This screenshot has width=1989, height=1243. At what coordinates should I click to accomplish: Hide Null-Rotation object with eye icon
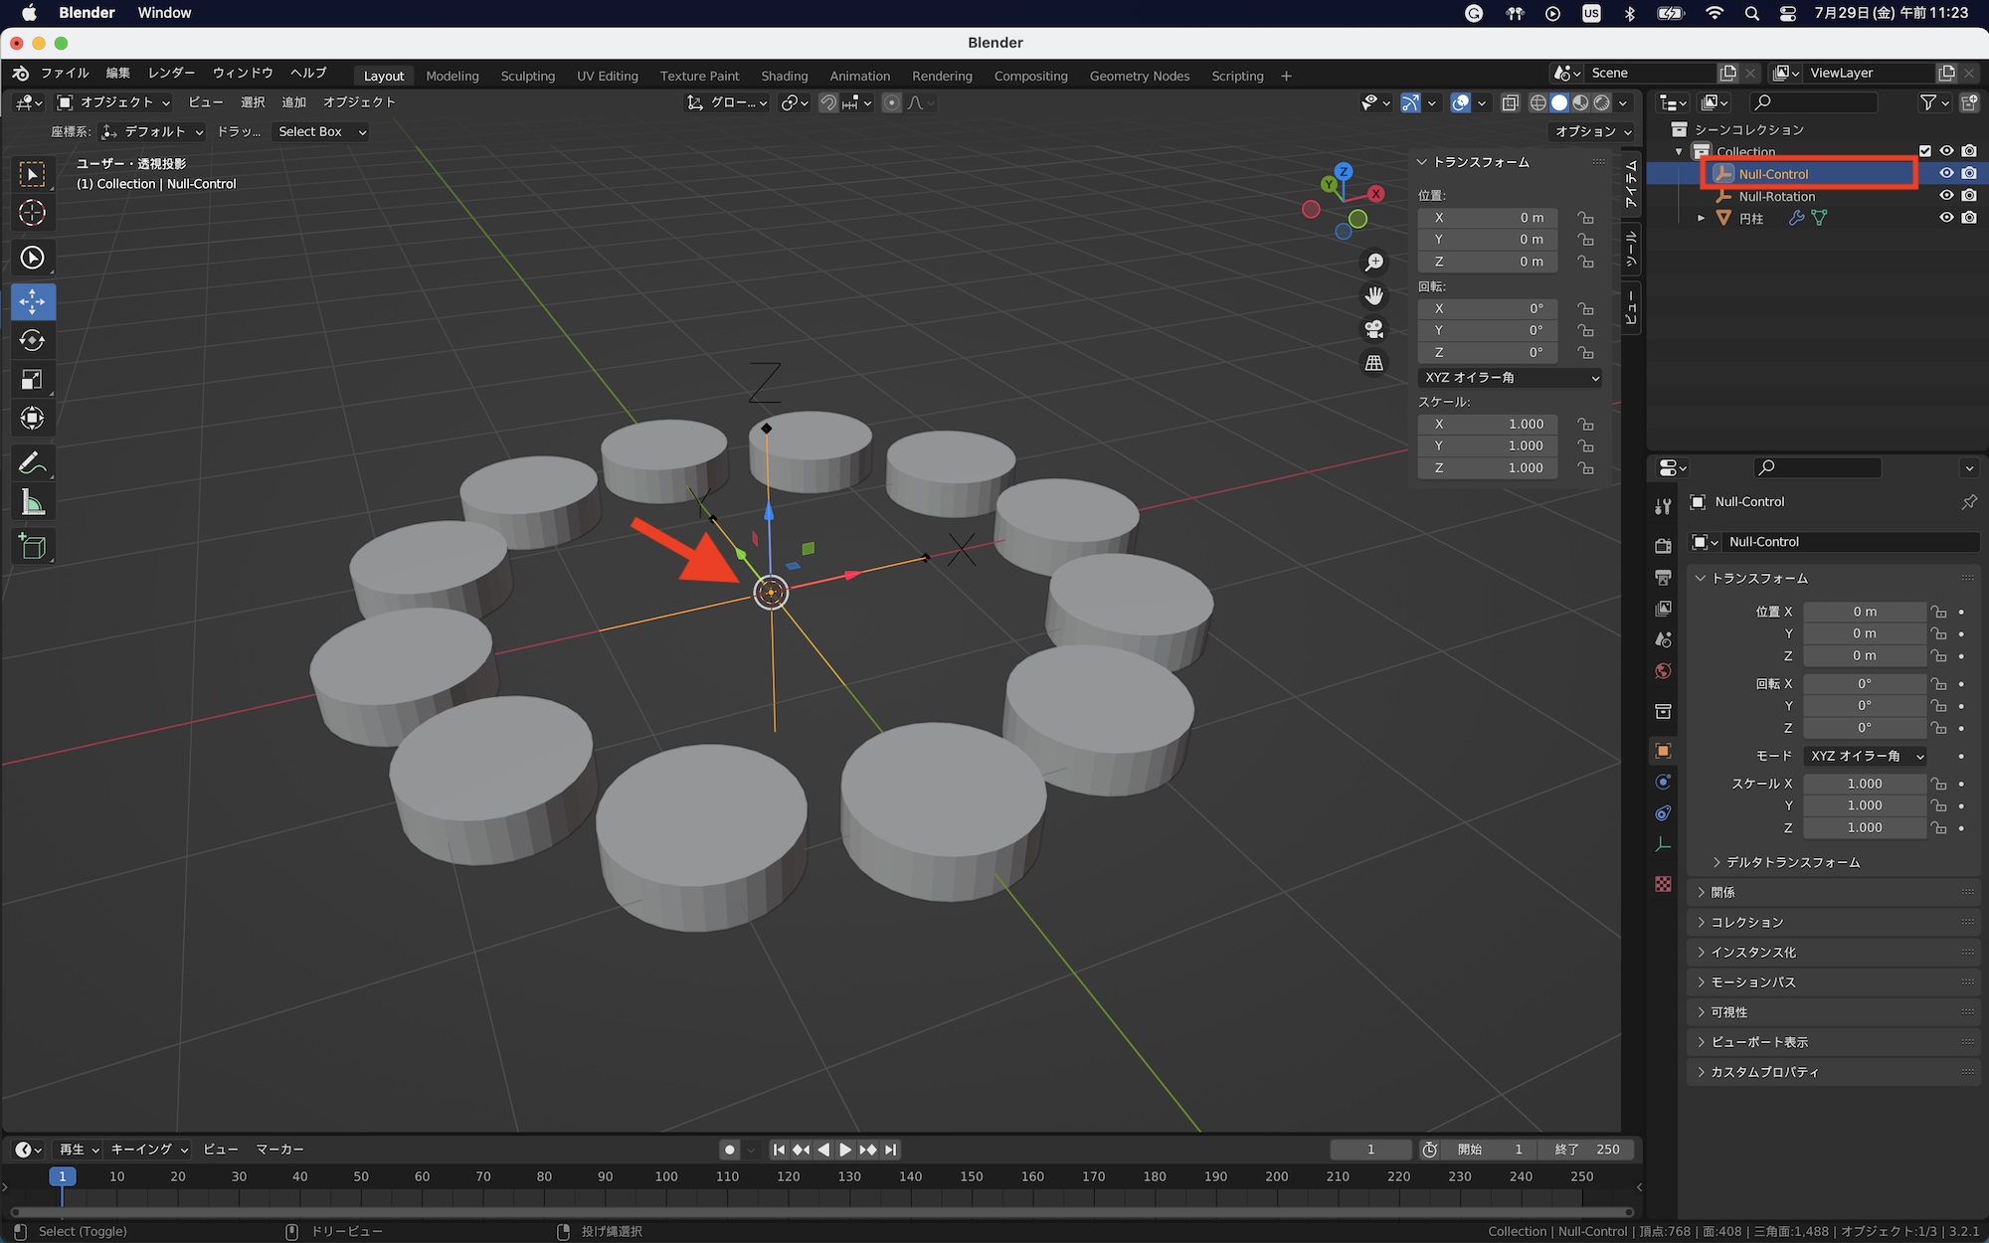[x=1946, y=196]
